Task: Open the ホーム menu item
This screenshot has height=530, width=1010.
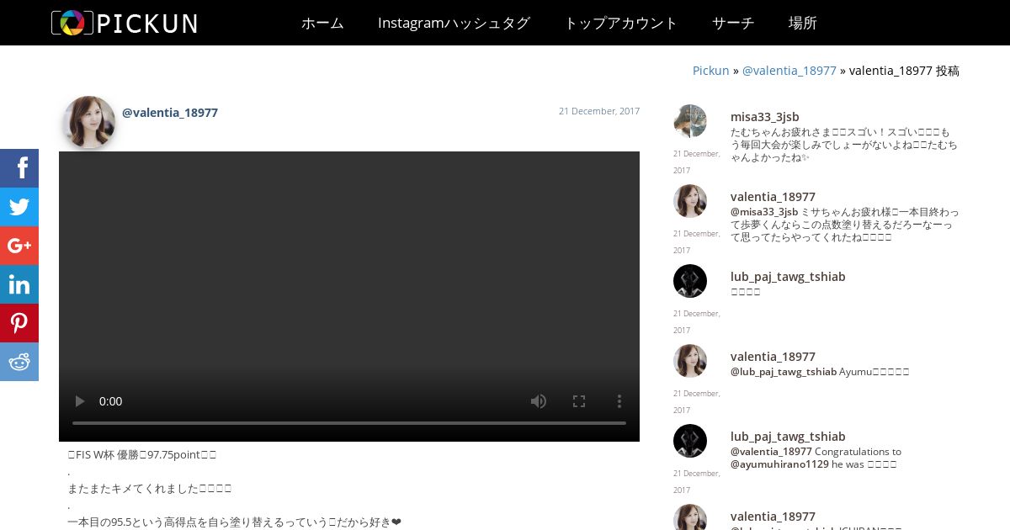Action: pyautogui.click(x=322, y=23)
